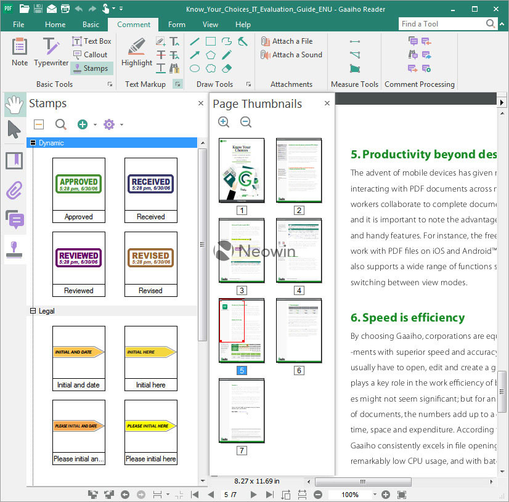The image size is (509, 502).
Task: Open the quick access customize dropdown
Action: 121,9
